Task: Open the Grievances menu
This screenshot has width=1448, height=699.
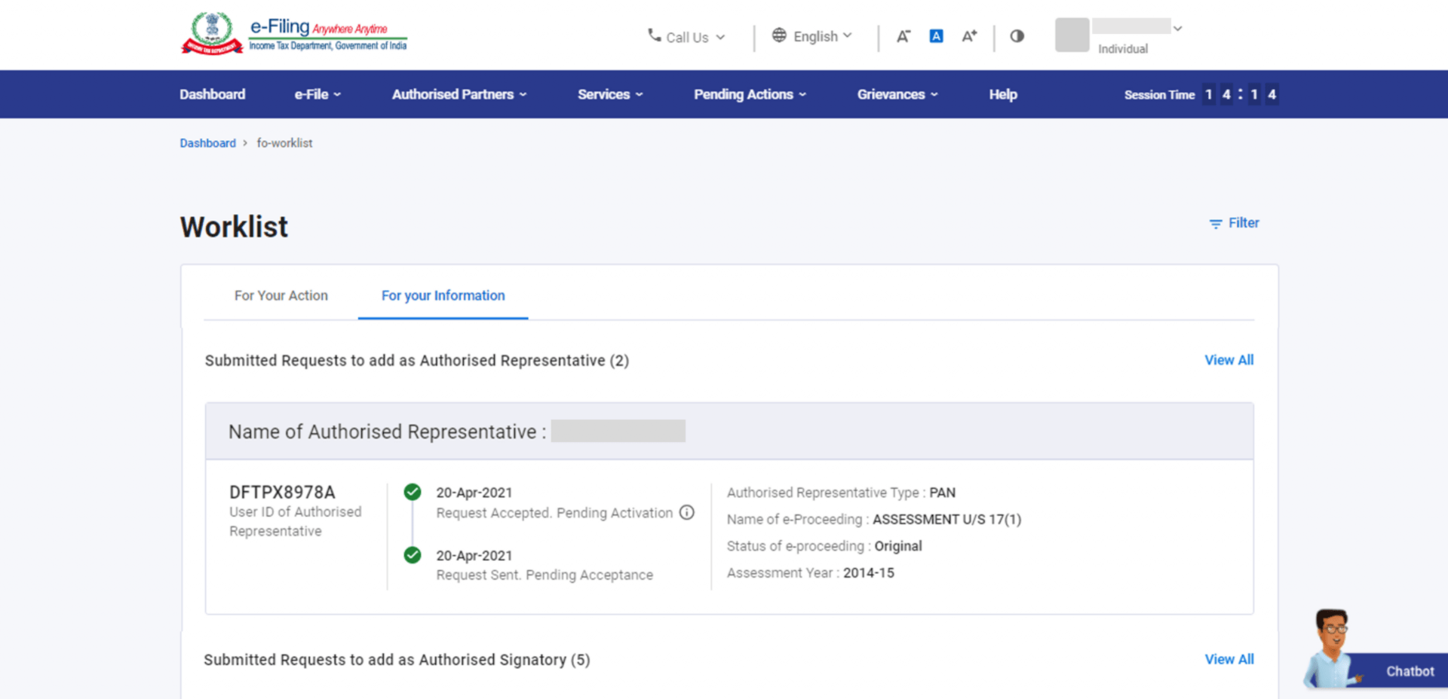Action: click(x=897, y=94)
